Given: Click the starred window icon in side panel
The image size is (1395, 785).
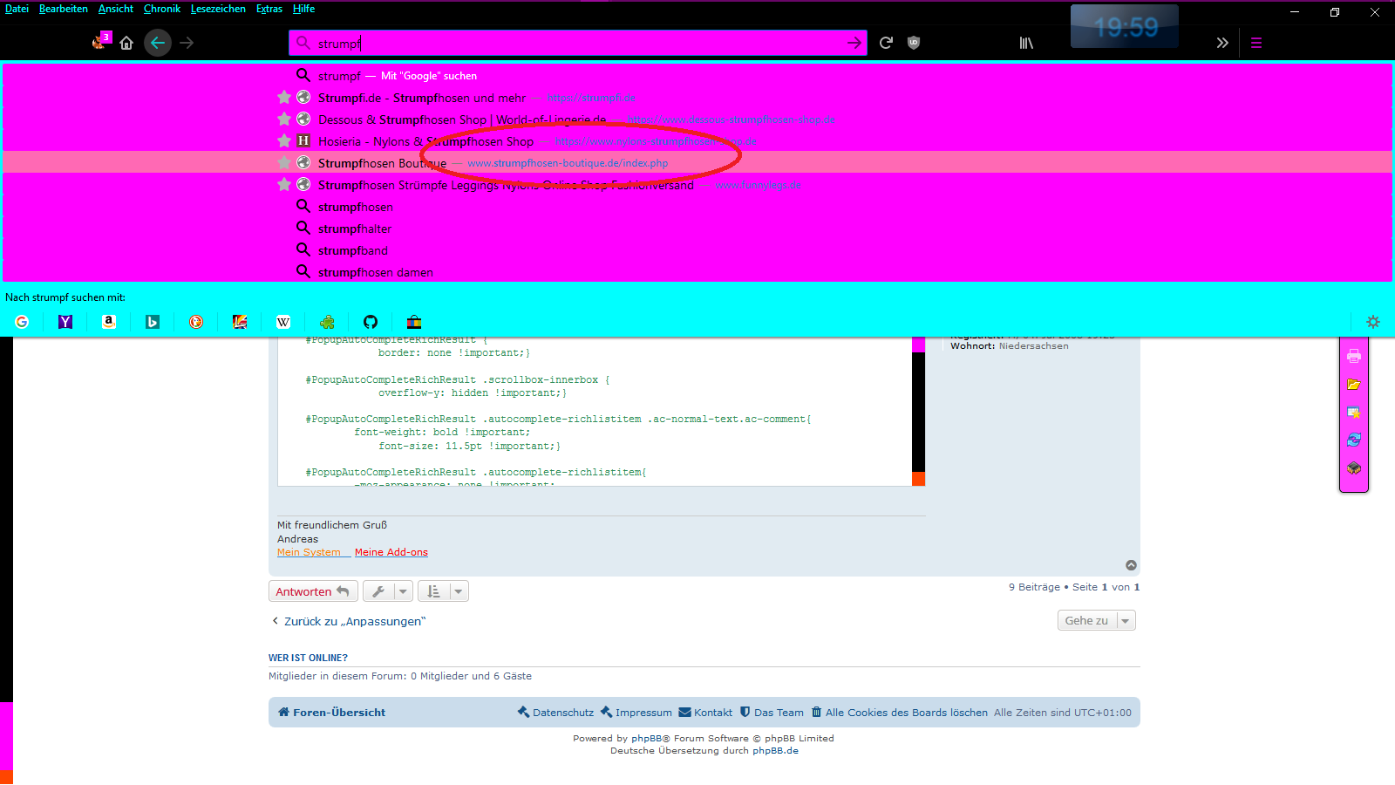Looking at the screenshot, I should (1354, 413).
